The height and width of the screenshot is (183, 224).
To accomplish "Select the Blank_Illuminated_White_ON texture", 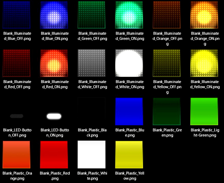I will pos(129,63).
